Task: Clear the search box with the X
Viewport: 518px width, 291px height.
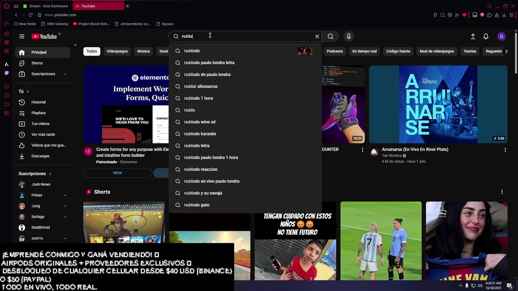Action: (x=317, y=36)
